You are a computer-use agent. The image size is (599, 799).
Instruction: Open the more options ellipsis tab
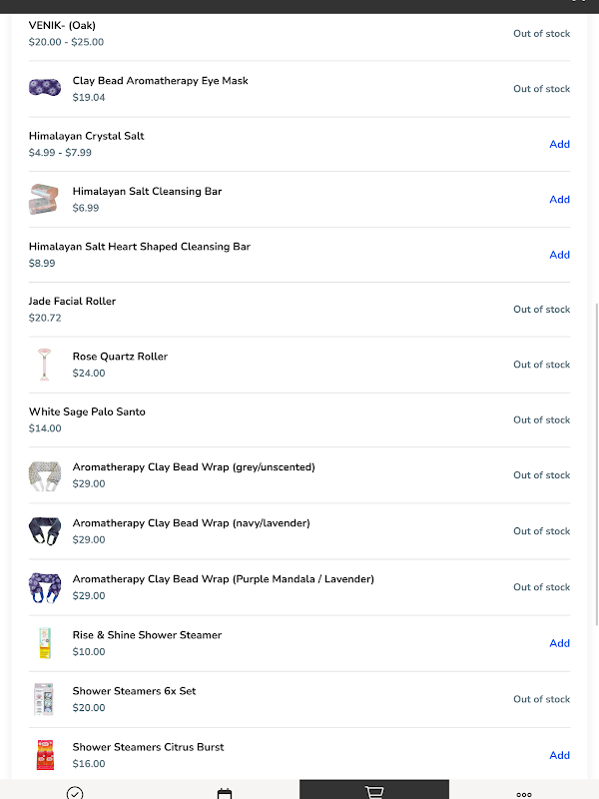tap(524, 793)
